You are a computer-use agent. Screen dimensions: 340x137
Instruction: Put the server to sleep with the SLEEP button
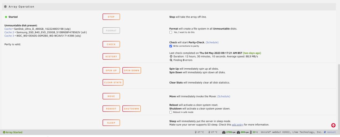[x=111, y=123]
